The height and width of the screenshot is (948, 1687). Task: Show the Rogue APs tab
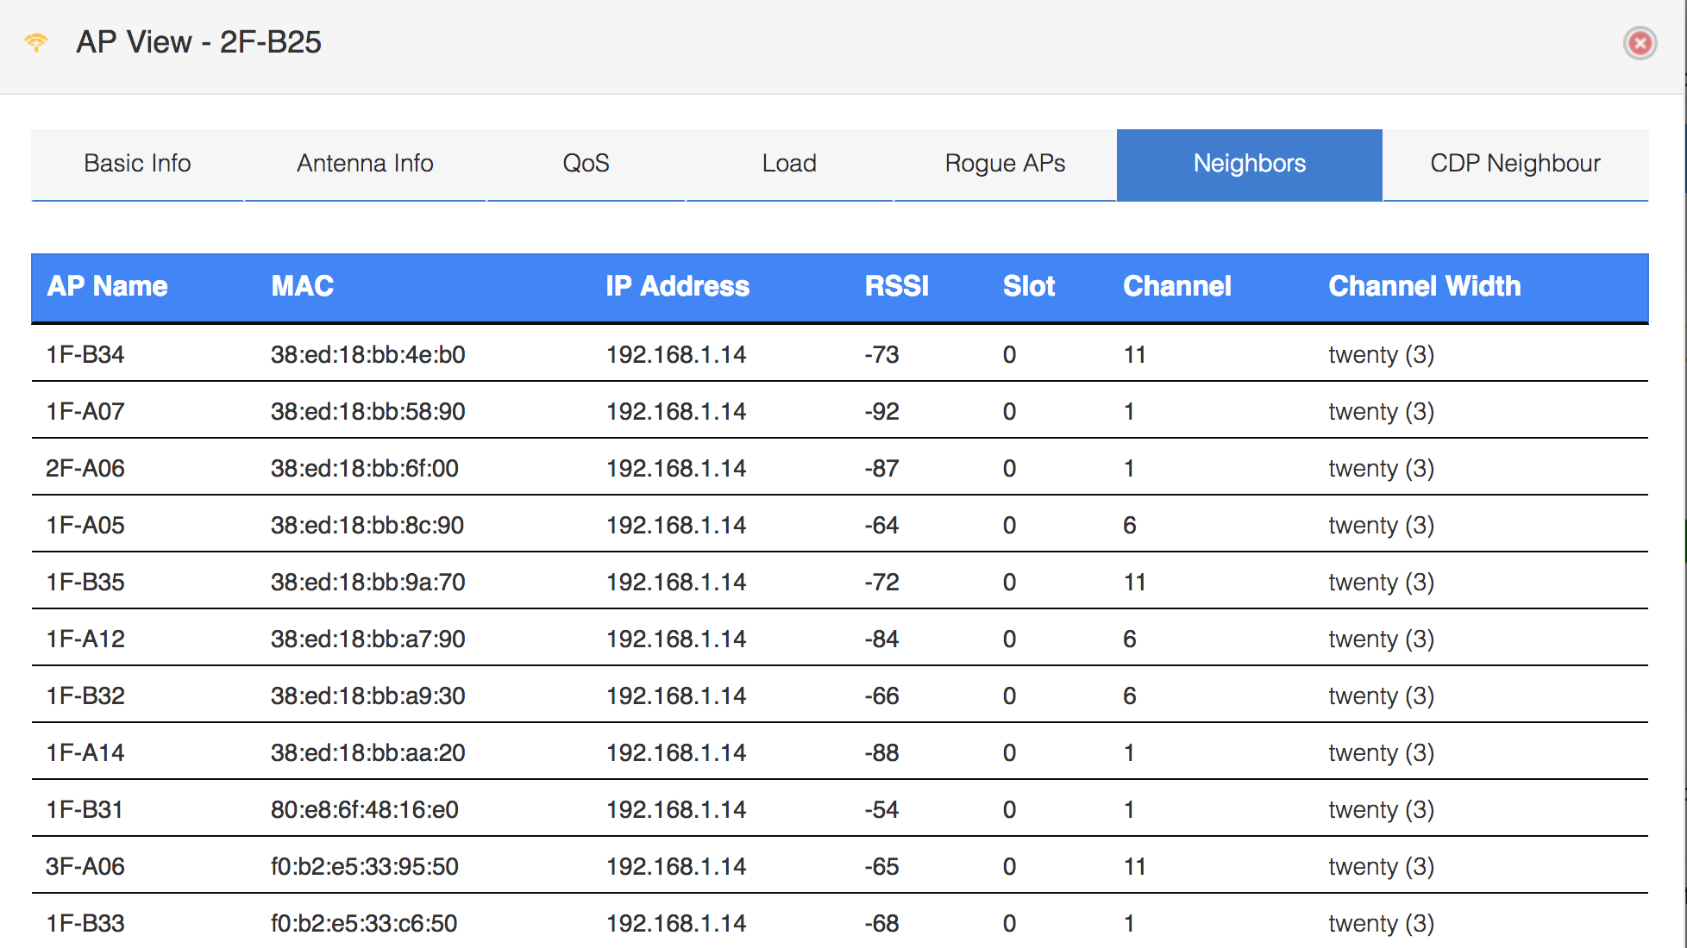pos(1005,164)
